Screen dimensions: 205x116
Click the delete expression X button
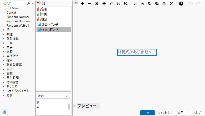pos(171,4)
